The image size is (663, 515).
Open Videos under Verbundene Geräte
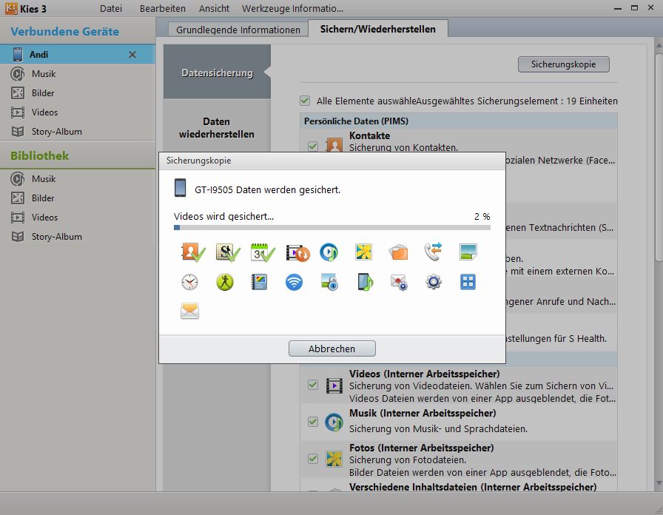[78, 112]
